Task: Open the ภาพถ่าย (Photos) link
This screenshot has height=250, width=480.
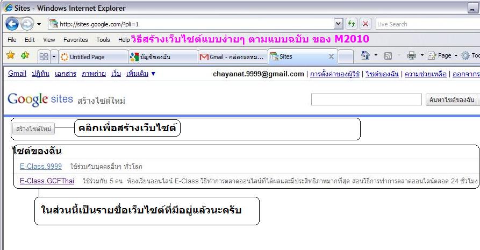Action: pyautogui.click(x=94, y=74)
